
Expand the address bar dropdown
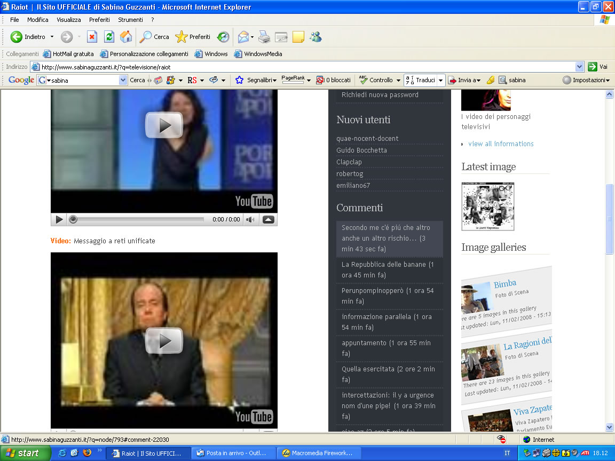point(579,67)
